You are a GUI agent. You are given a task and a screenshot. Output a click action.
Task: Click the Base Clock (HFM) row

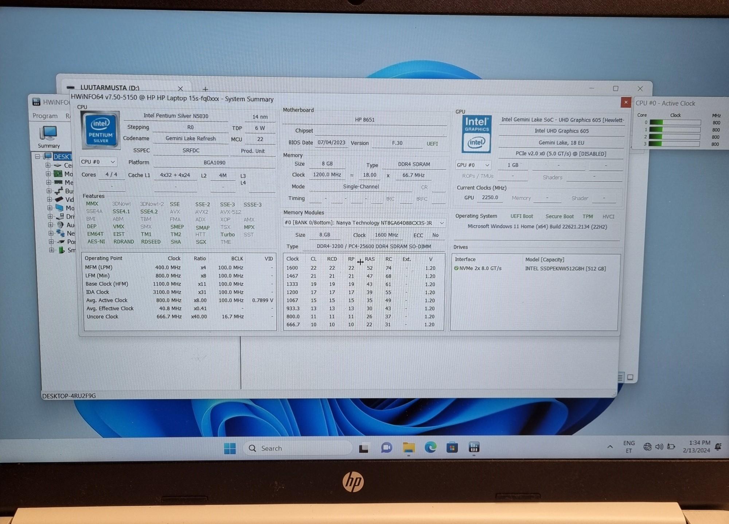click(x=179, y=284)
